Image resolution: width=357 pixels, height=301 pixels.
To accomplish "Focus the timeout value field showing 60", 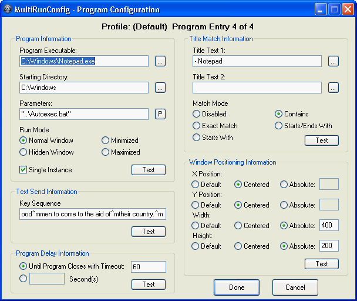I will click(149, 267).
